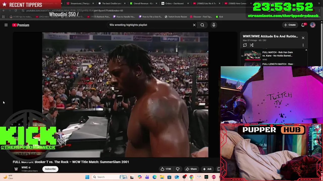323x181 pixels.
Task: Open File Explorer from taskbar
Action: [162, 177]
